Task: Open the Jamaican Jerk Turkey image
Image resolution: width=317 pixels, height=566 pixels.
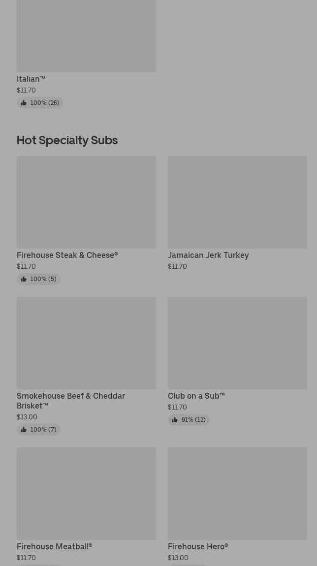Action: tap(237, 202)
